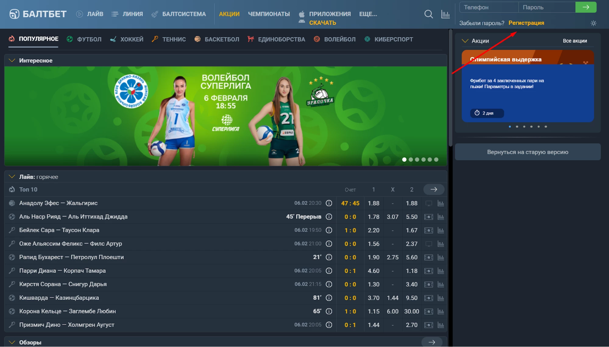The image size is (609, 347).
Task: Open statistics icon for Анадолу Эфес — Жальгирис
Action: coord(441,203)
